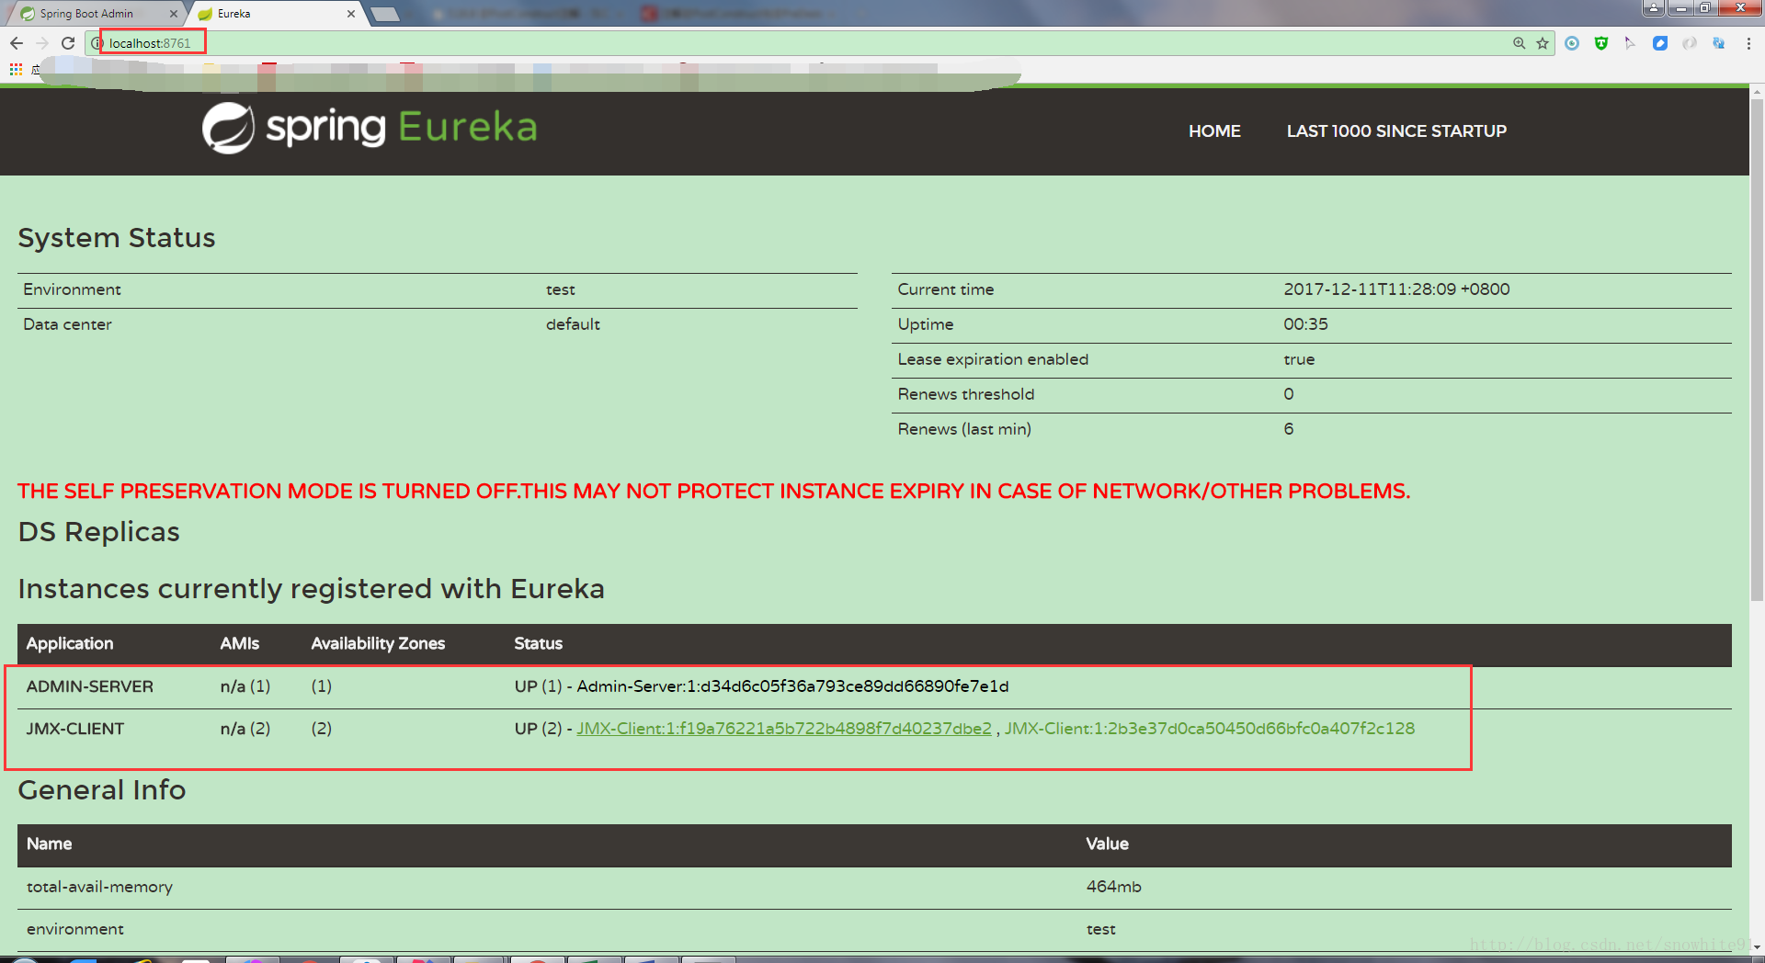Click the Current time value 2017-12-11T11:28:09

(x=1396, y=289)
